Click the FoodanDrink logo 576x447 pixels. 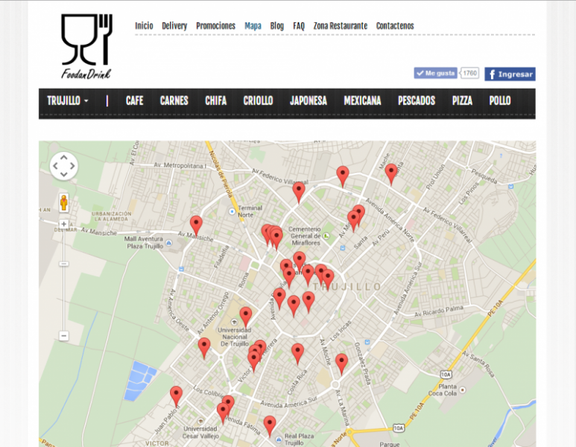click(x=86, y=47)
